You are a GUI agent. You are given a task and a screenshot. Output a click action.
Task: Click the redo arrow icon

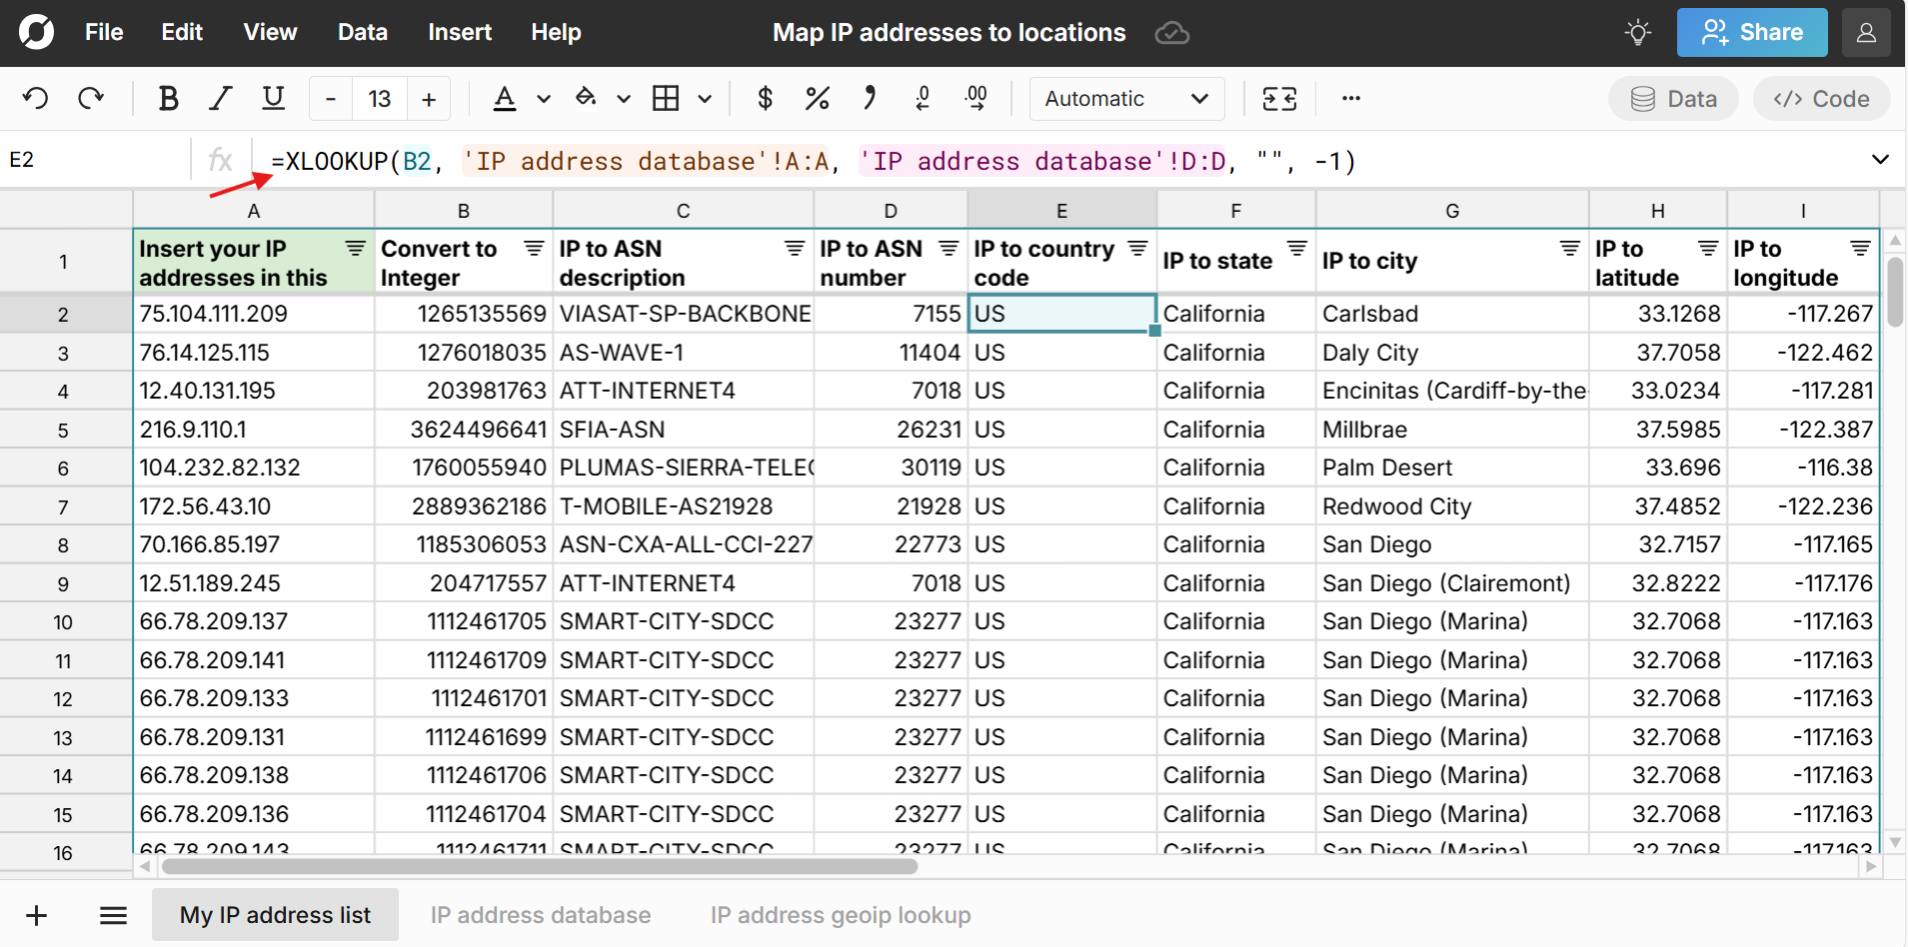pyautogui.click(x=91, y=98)
